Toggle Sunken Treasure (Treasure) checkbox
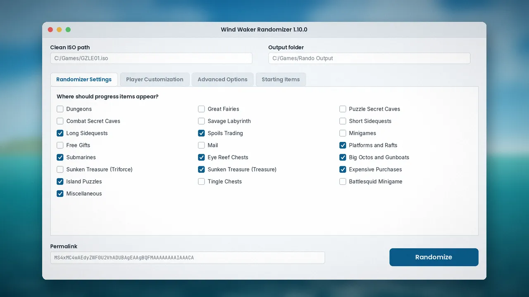529x297 pixels. coord(201,170)
